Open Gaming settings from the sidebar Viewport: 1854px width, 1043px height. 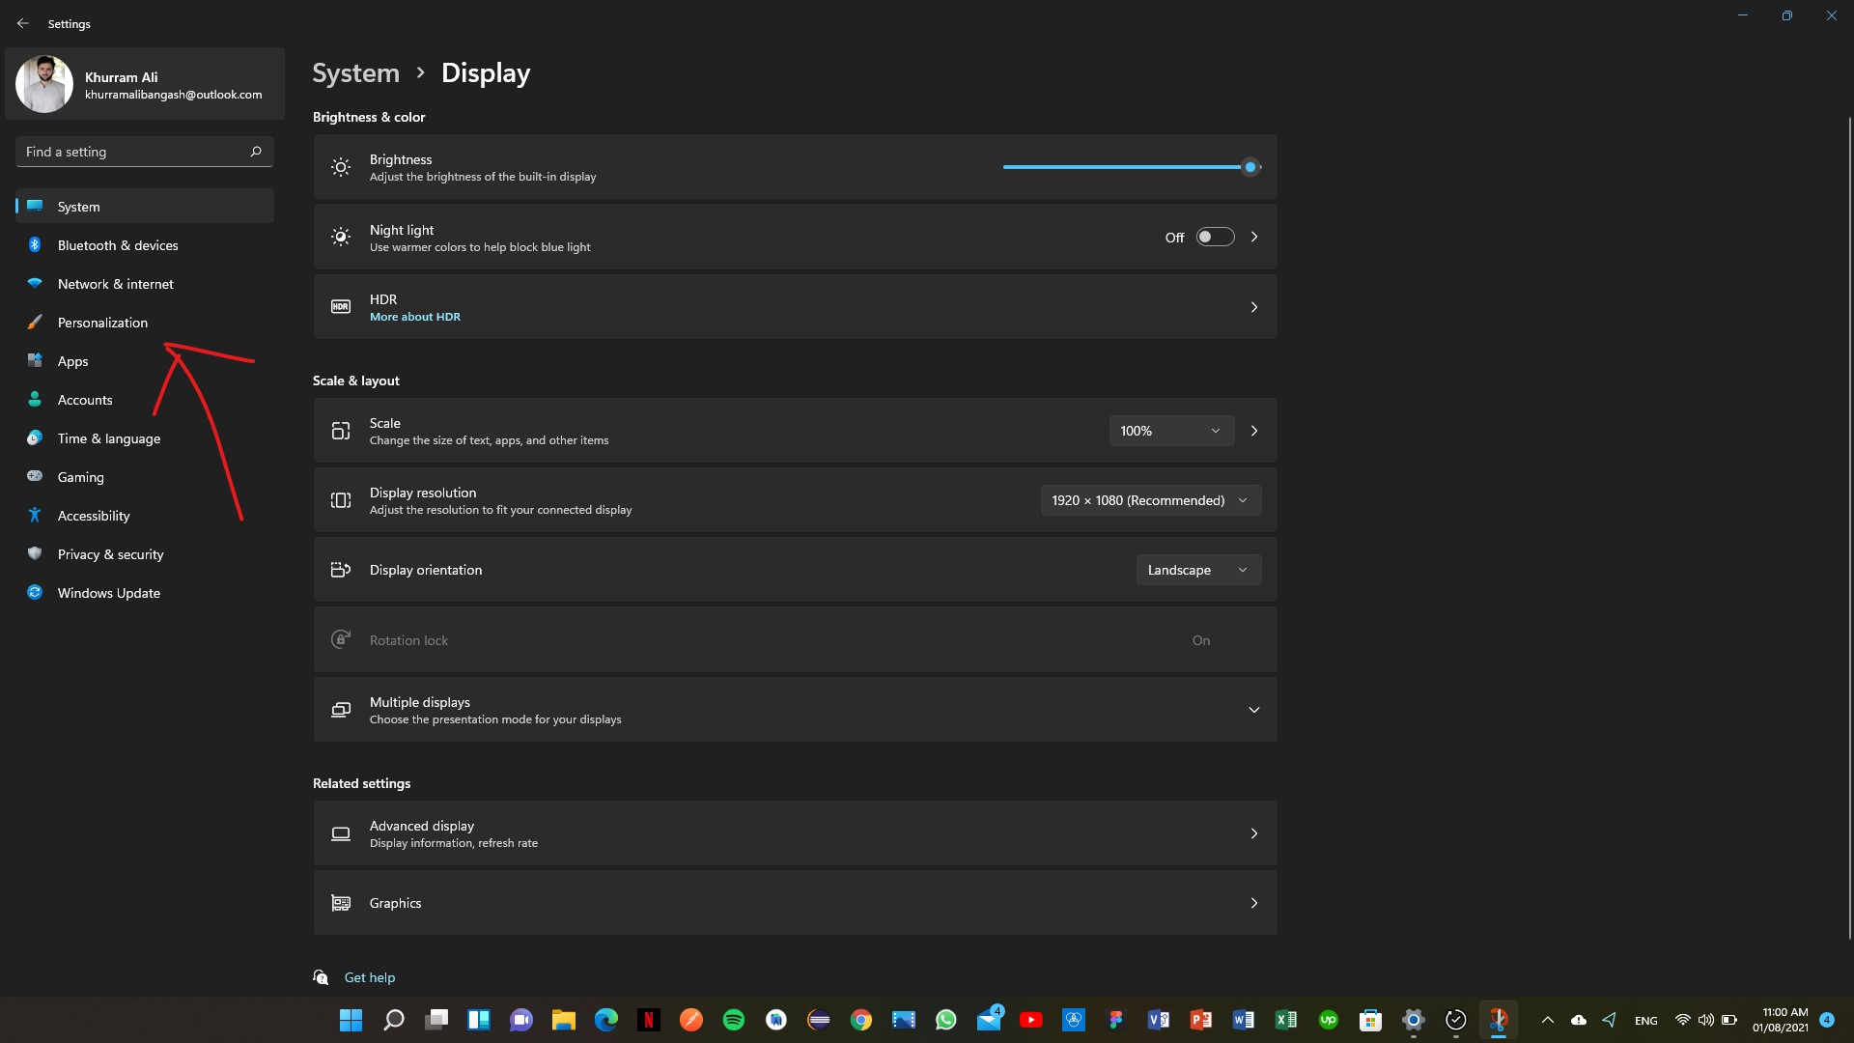pos(81,476)
